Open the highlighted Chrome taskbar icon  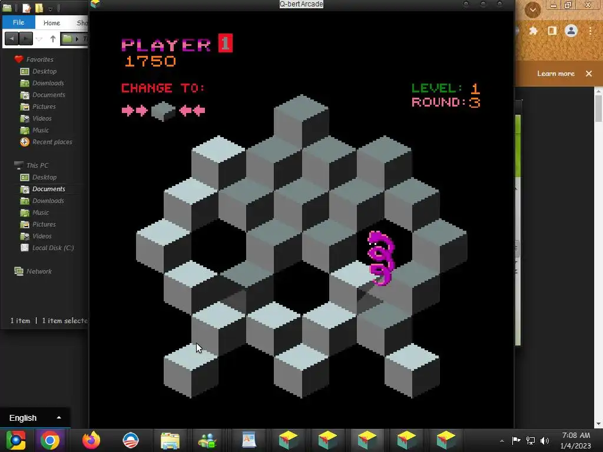pyautogui.click(x=49, y=440)
